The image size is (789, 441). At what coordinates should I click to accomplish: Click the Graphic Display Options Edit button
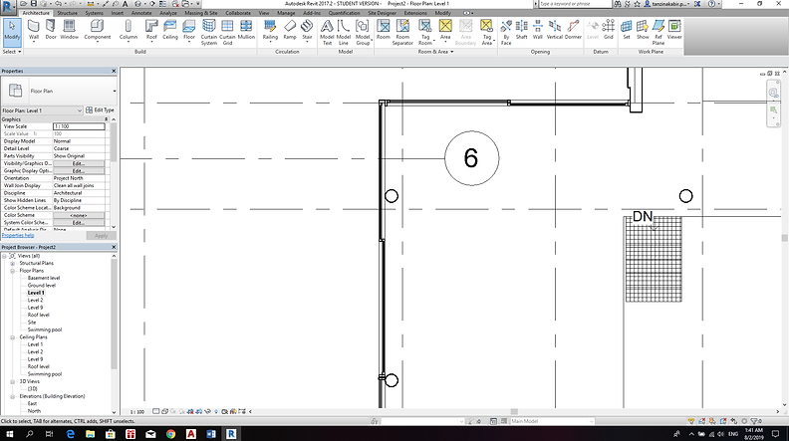[79, 171]
